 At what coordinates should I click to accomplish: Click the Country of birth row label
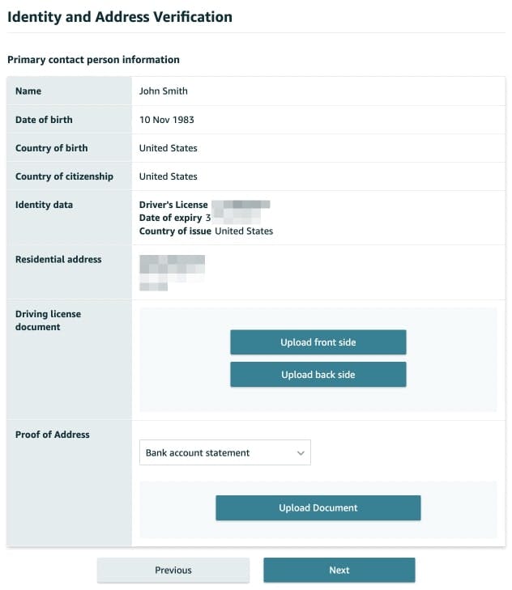[x=51, y=148]
